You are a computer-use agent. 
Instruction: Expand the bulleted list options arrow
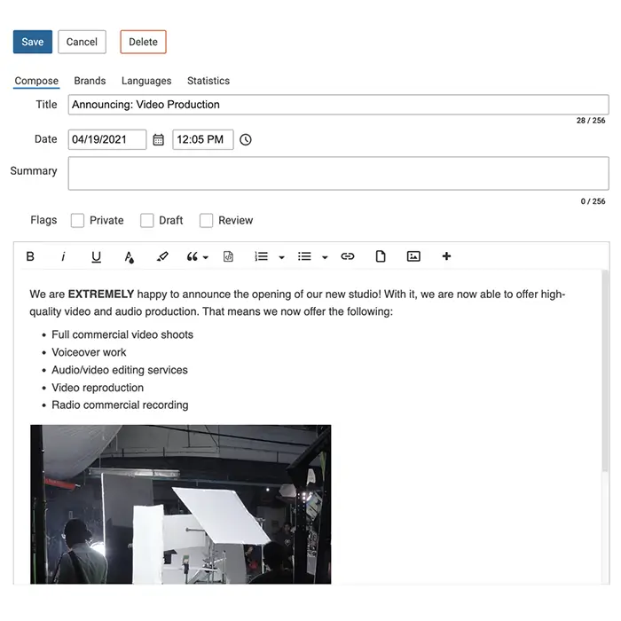(325, 257)
